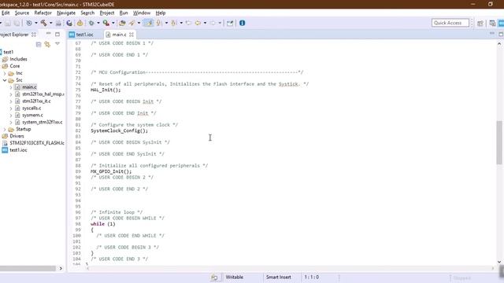Screen dimensions: 504x283
Task: Open the Run menu
Action: coord(124,13)
